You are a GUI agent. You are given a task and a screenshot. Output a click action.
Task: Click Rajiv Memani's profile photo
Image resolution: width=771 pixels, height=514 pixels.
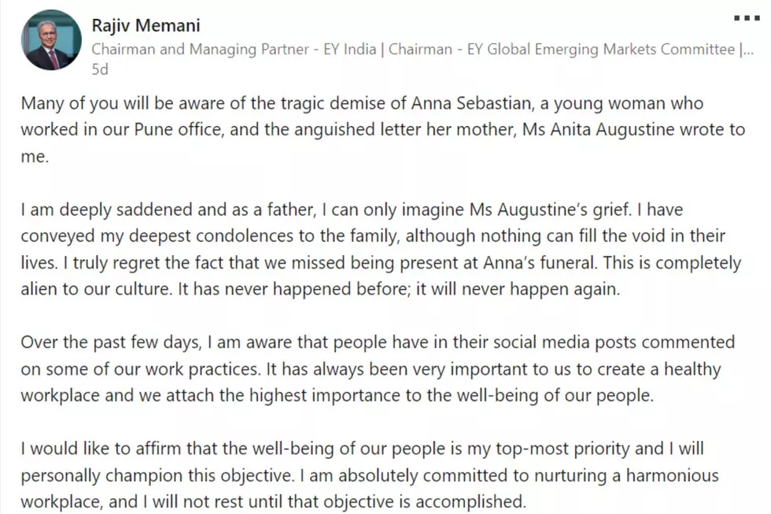51,40
